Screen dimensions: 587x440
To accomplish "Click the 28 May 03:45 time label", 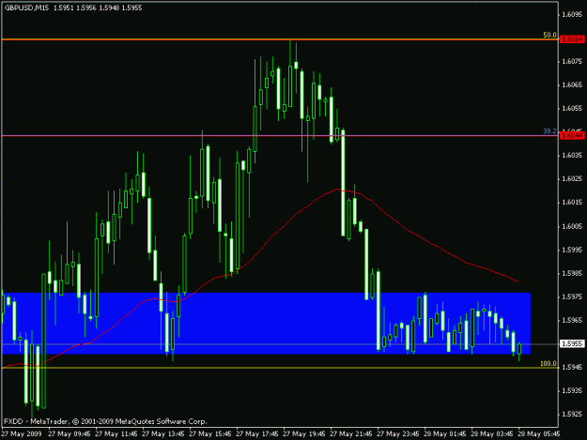I will point(492,433).
